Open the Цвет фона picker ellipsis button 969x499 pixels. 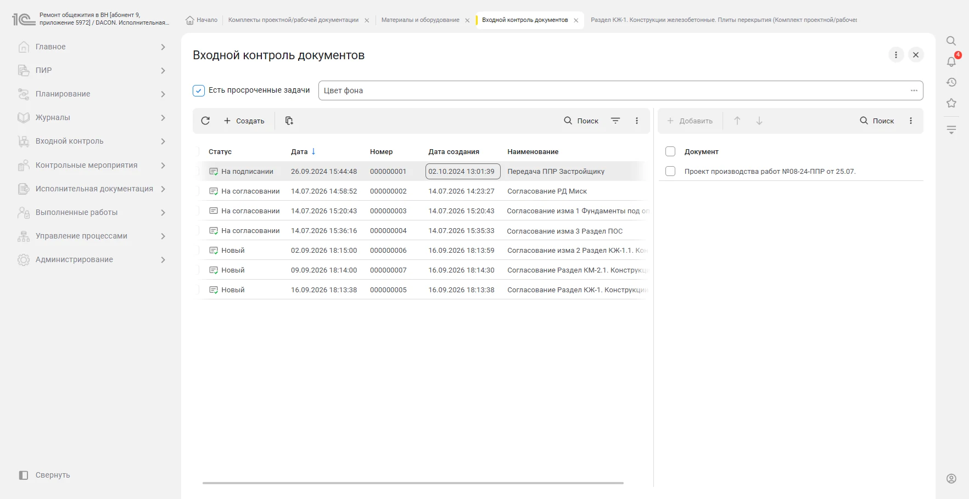pos(914,90)
